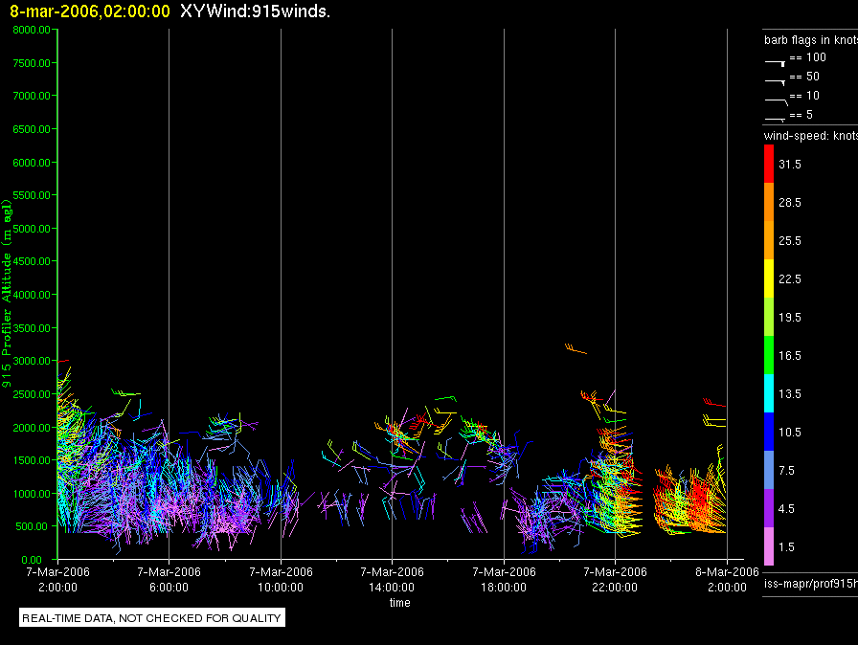
Task: Click the 7-Mar-2006 6:00:00 time axis label
Action: (169, 579)
